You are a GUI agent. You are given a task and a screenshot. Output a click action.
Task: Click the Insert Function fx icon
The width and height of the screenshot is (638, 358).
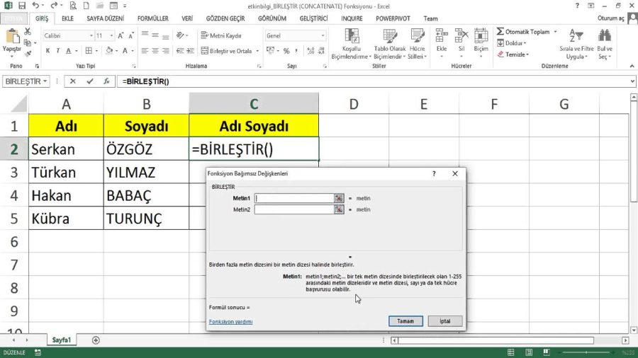pyautogui.click(x=106, y=81)
